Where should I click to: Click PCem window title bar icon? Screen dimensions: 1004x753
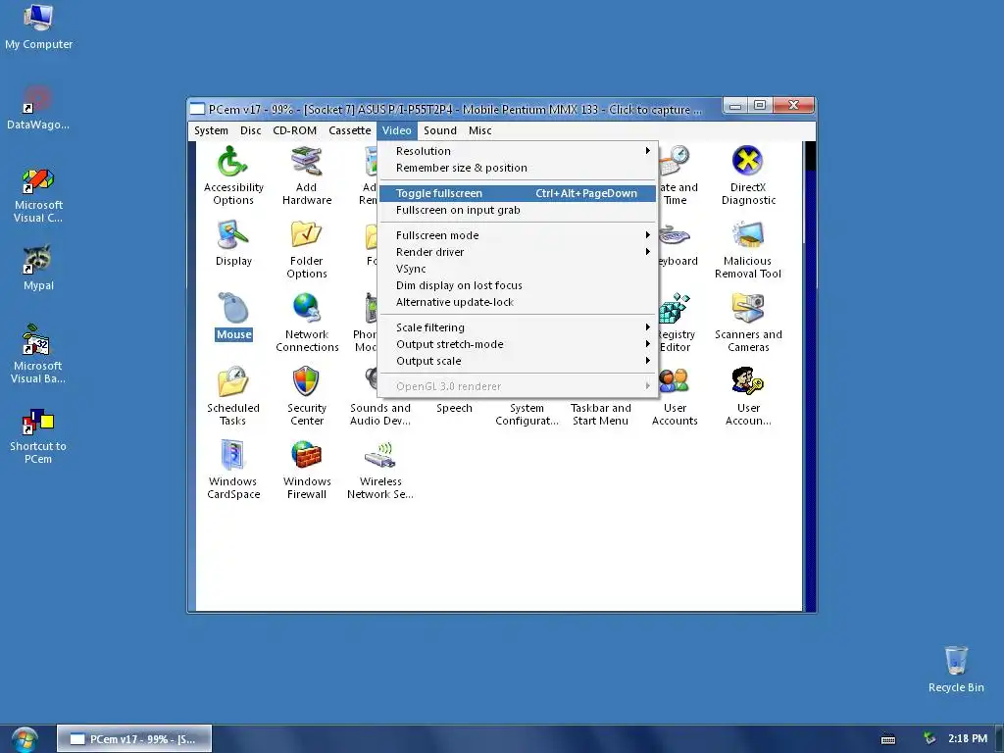(198, 110)
